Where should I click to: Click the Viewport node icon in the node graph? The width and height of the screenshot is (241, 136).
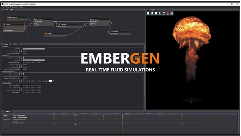(x=45, y=33)
